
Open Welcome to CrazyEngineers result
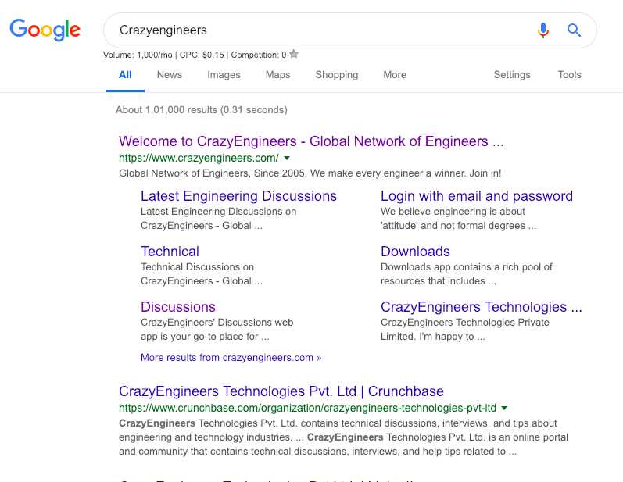coord(311,141)
